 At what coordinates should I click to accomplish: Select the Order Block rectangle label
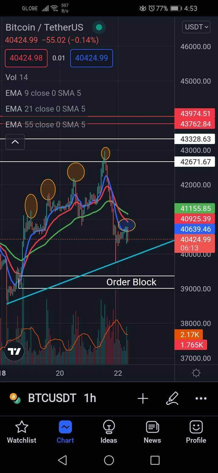click(131, 282)
